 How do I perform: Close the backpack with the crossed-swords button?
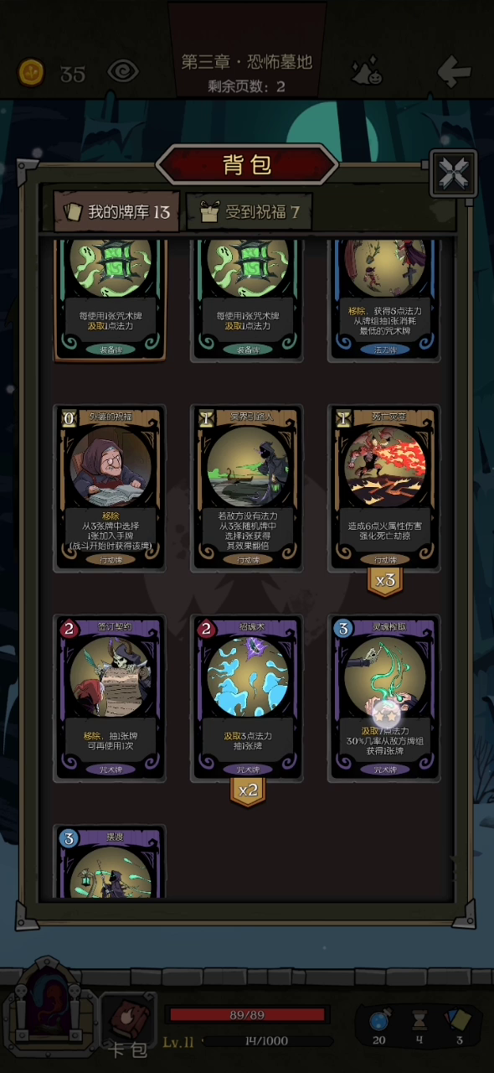[454, 173]
